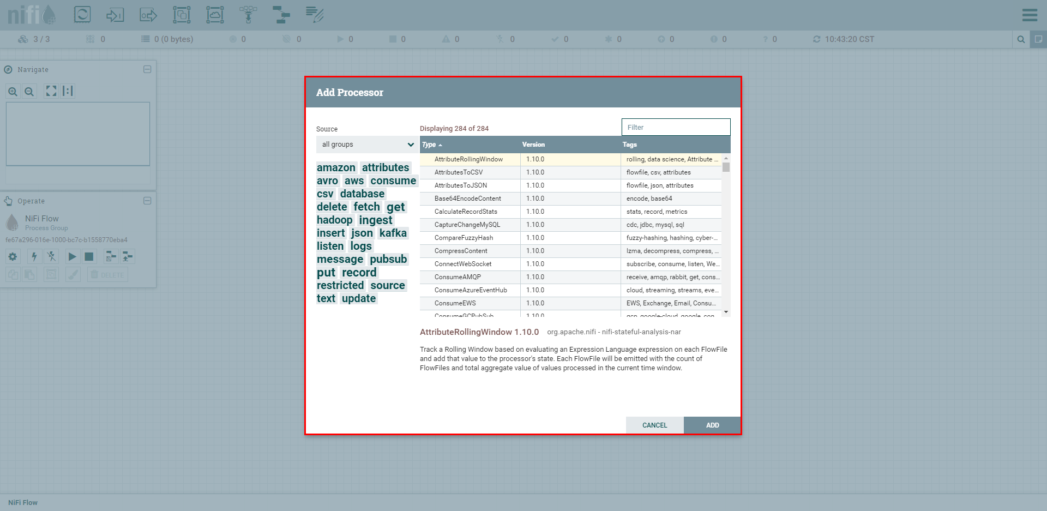This screenshot has height=511, width=1047.
Task: Click Upload template icon in Operate
Action: 128,256
